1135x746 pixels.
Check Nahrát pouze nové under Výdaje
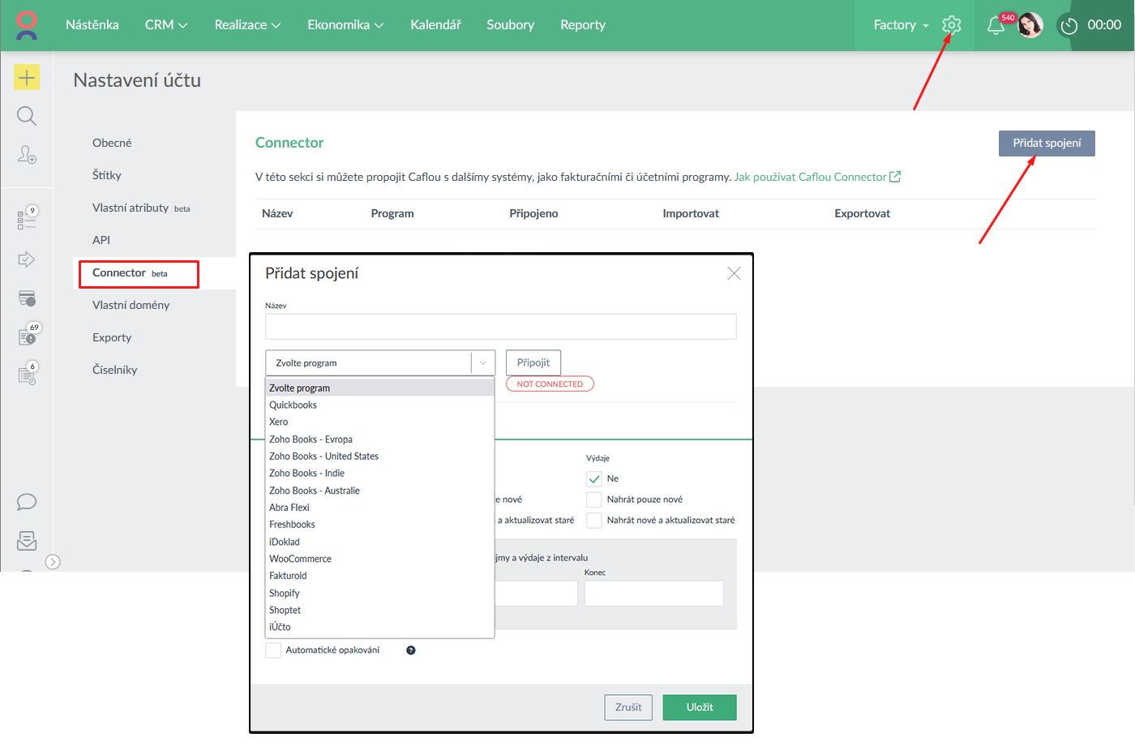pyautogui.click(x=594, y=499)
